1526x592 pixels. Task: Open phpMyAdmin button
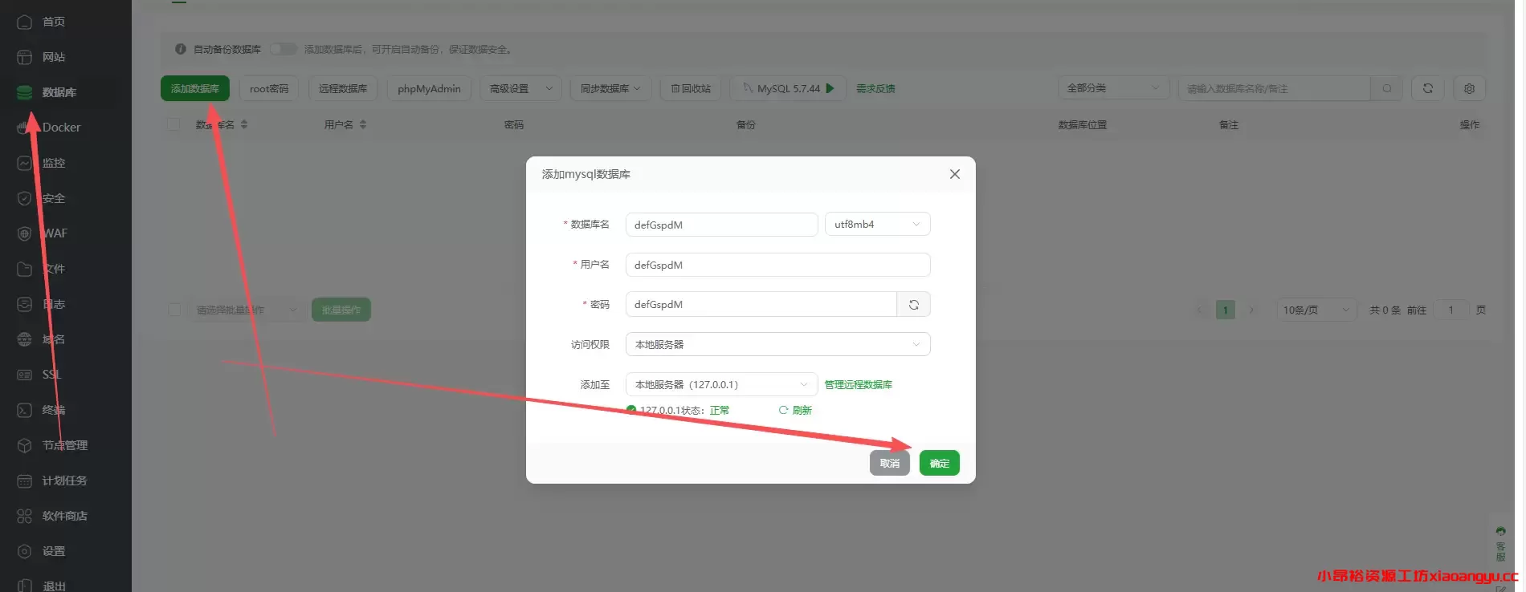(429, 88)
